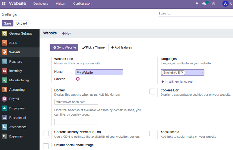Select Sales settings label in the sidebar
Screen dimensions: 233x150
tap(13, 43)
